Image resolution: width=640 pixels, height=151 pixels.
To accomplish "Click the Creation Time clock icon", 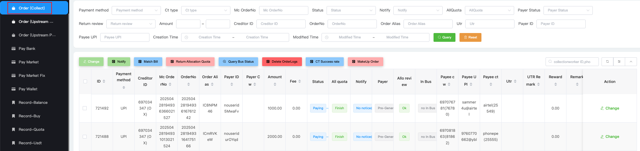I will 186,37.
